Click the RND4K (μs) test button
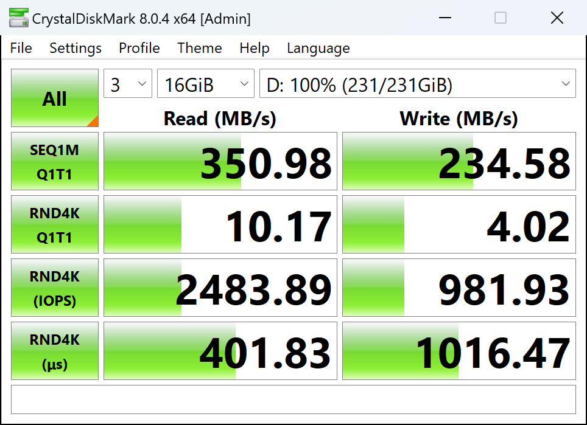Screen dimensions: 587x425 pos(55,351)
